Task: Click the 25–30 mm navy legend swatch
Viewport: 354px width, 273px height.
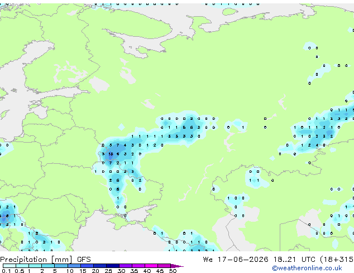Action: pyautogui.click(x=112, y=266)
